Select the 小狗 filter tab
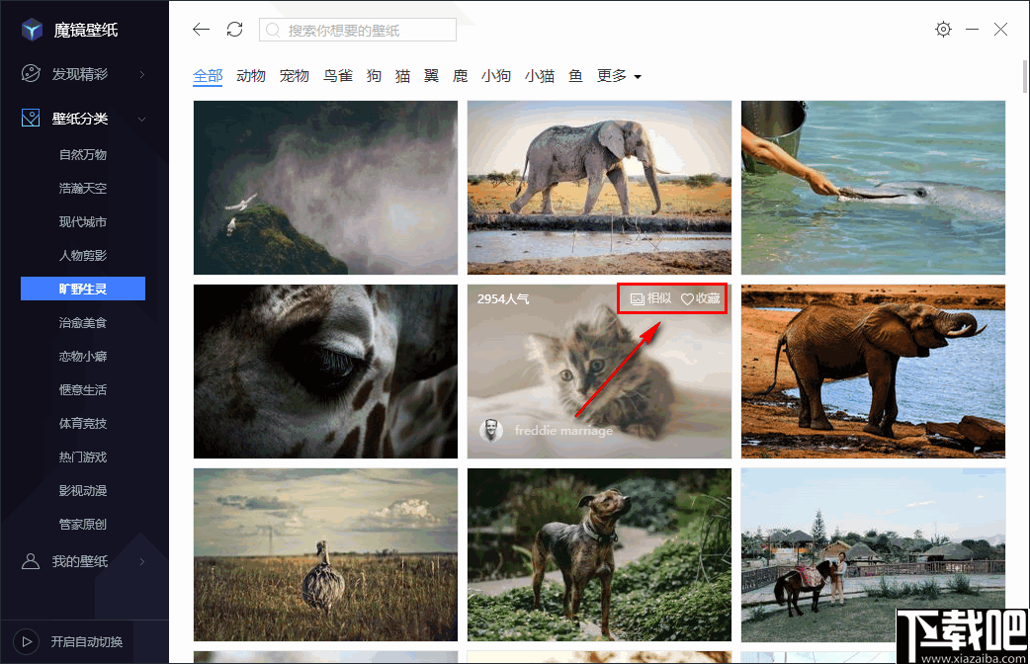Viewport: 1030px width, 664px height. [x=496, y=76]
